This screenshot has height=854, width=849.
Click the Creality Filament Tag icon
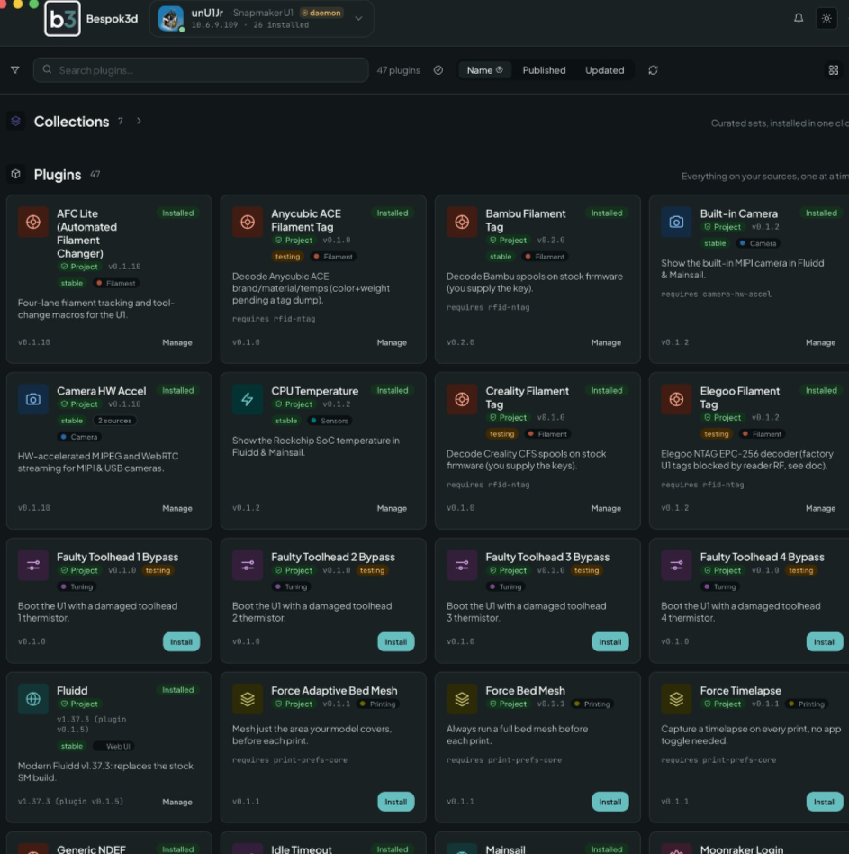(x=462, y=400)
